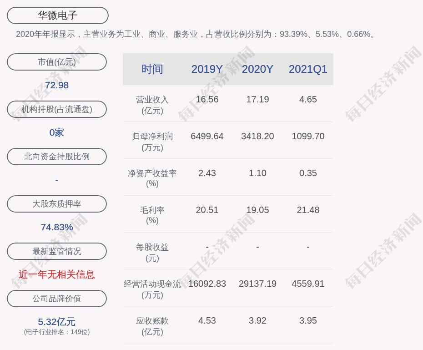Image resolution: width=423 pixels, height=350 pixels.
Task: Click the 大股东质押率 pill button
Action: point(57,204)
